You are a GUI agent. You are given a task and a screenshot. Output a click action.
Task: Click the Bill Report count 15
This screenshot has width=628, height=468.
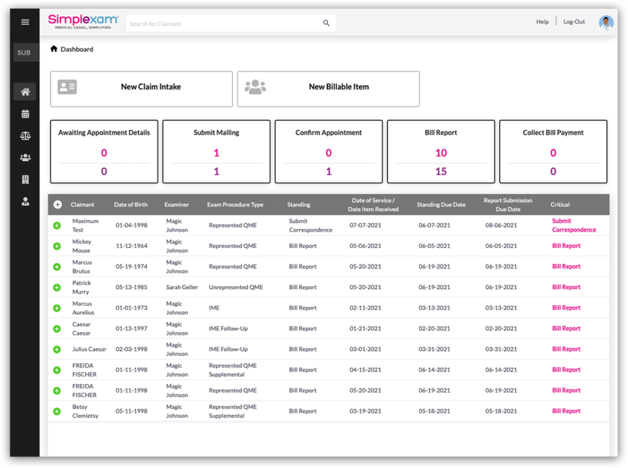[x=441, y=172]
